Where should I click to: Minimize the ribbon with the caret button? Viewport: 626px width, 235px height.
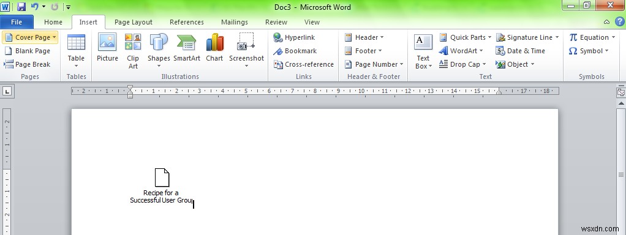606,23
